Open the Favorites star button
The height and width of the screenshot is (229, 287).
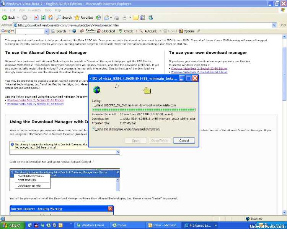pos(84,18)
